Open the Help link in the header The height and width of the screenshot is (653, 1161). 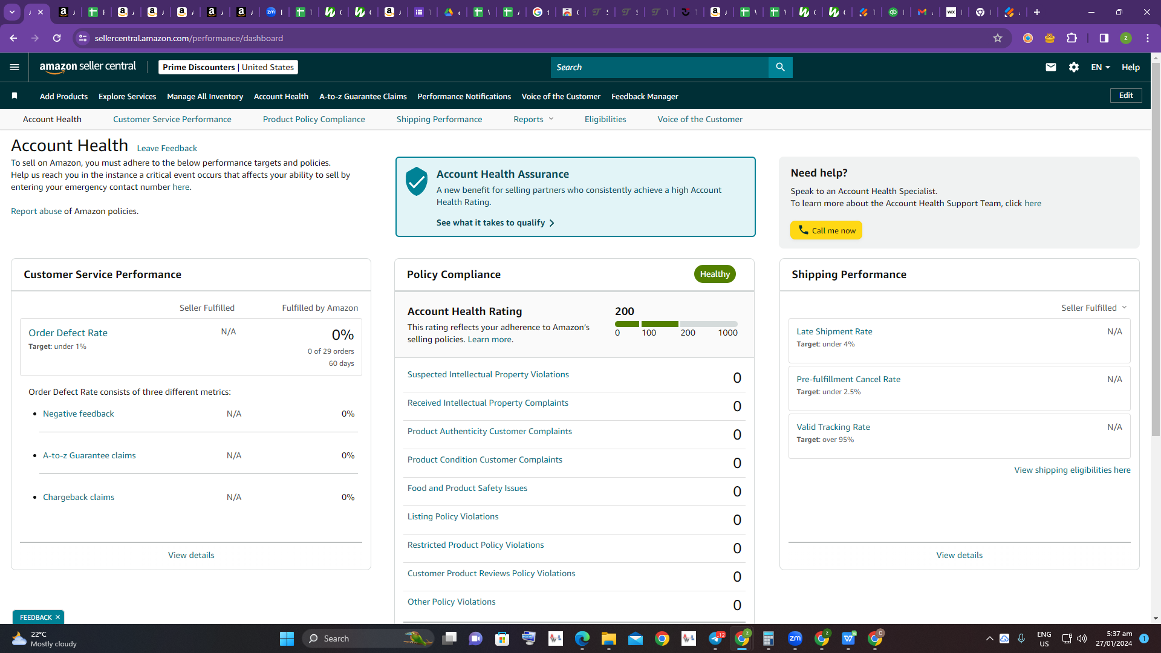click(1131, 67)
